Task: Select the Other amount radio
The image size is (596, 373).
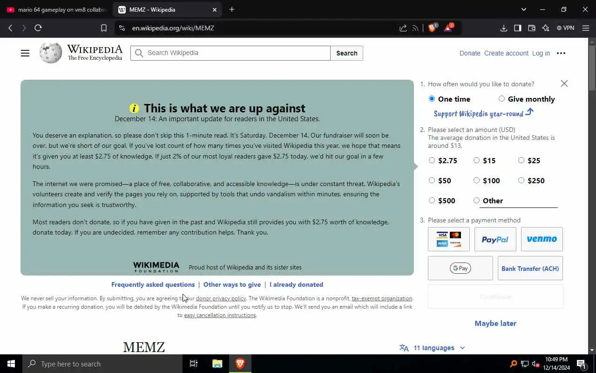Action: click(476, 200)
